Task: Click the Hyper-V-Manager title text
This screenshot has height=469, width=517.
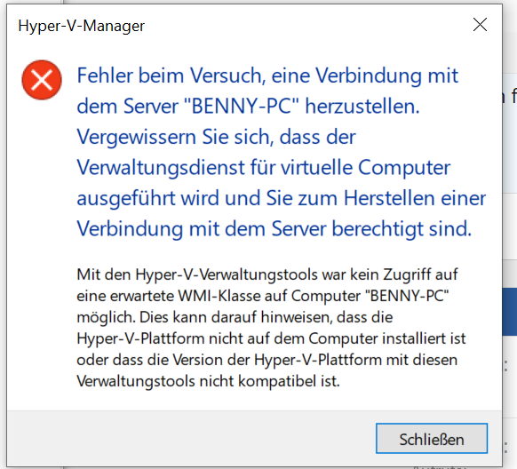Action: point(81,26)
